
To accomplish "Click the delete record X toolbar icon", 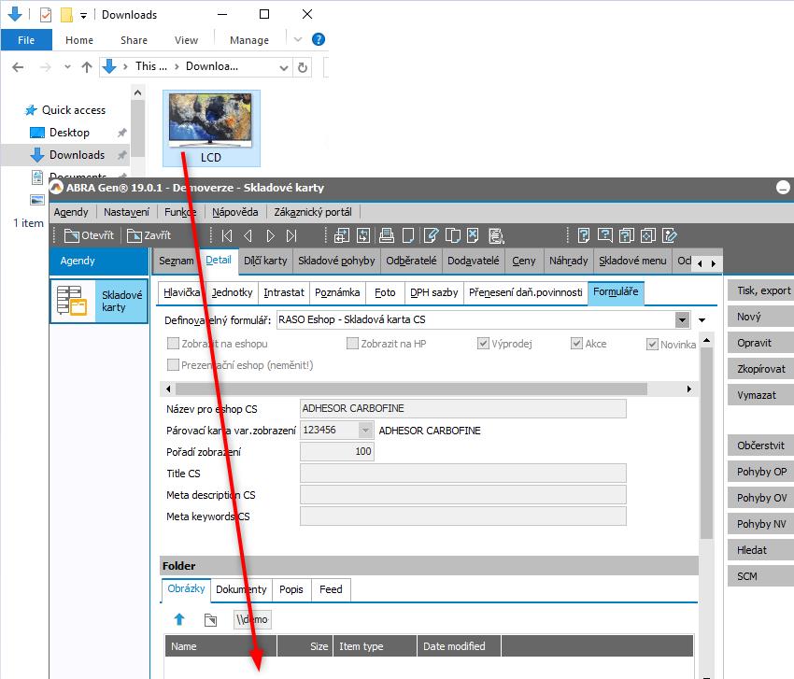I will pos(473,235).
